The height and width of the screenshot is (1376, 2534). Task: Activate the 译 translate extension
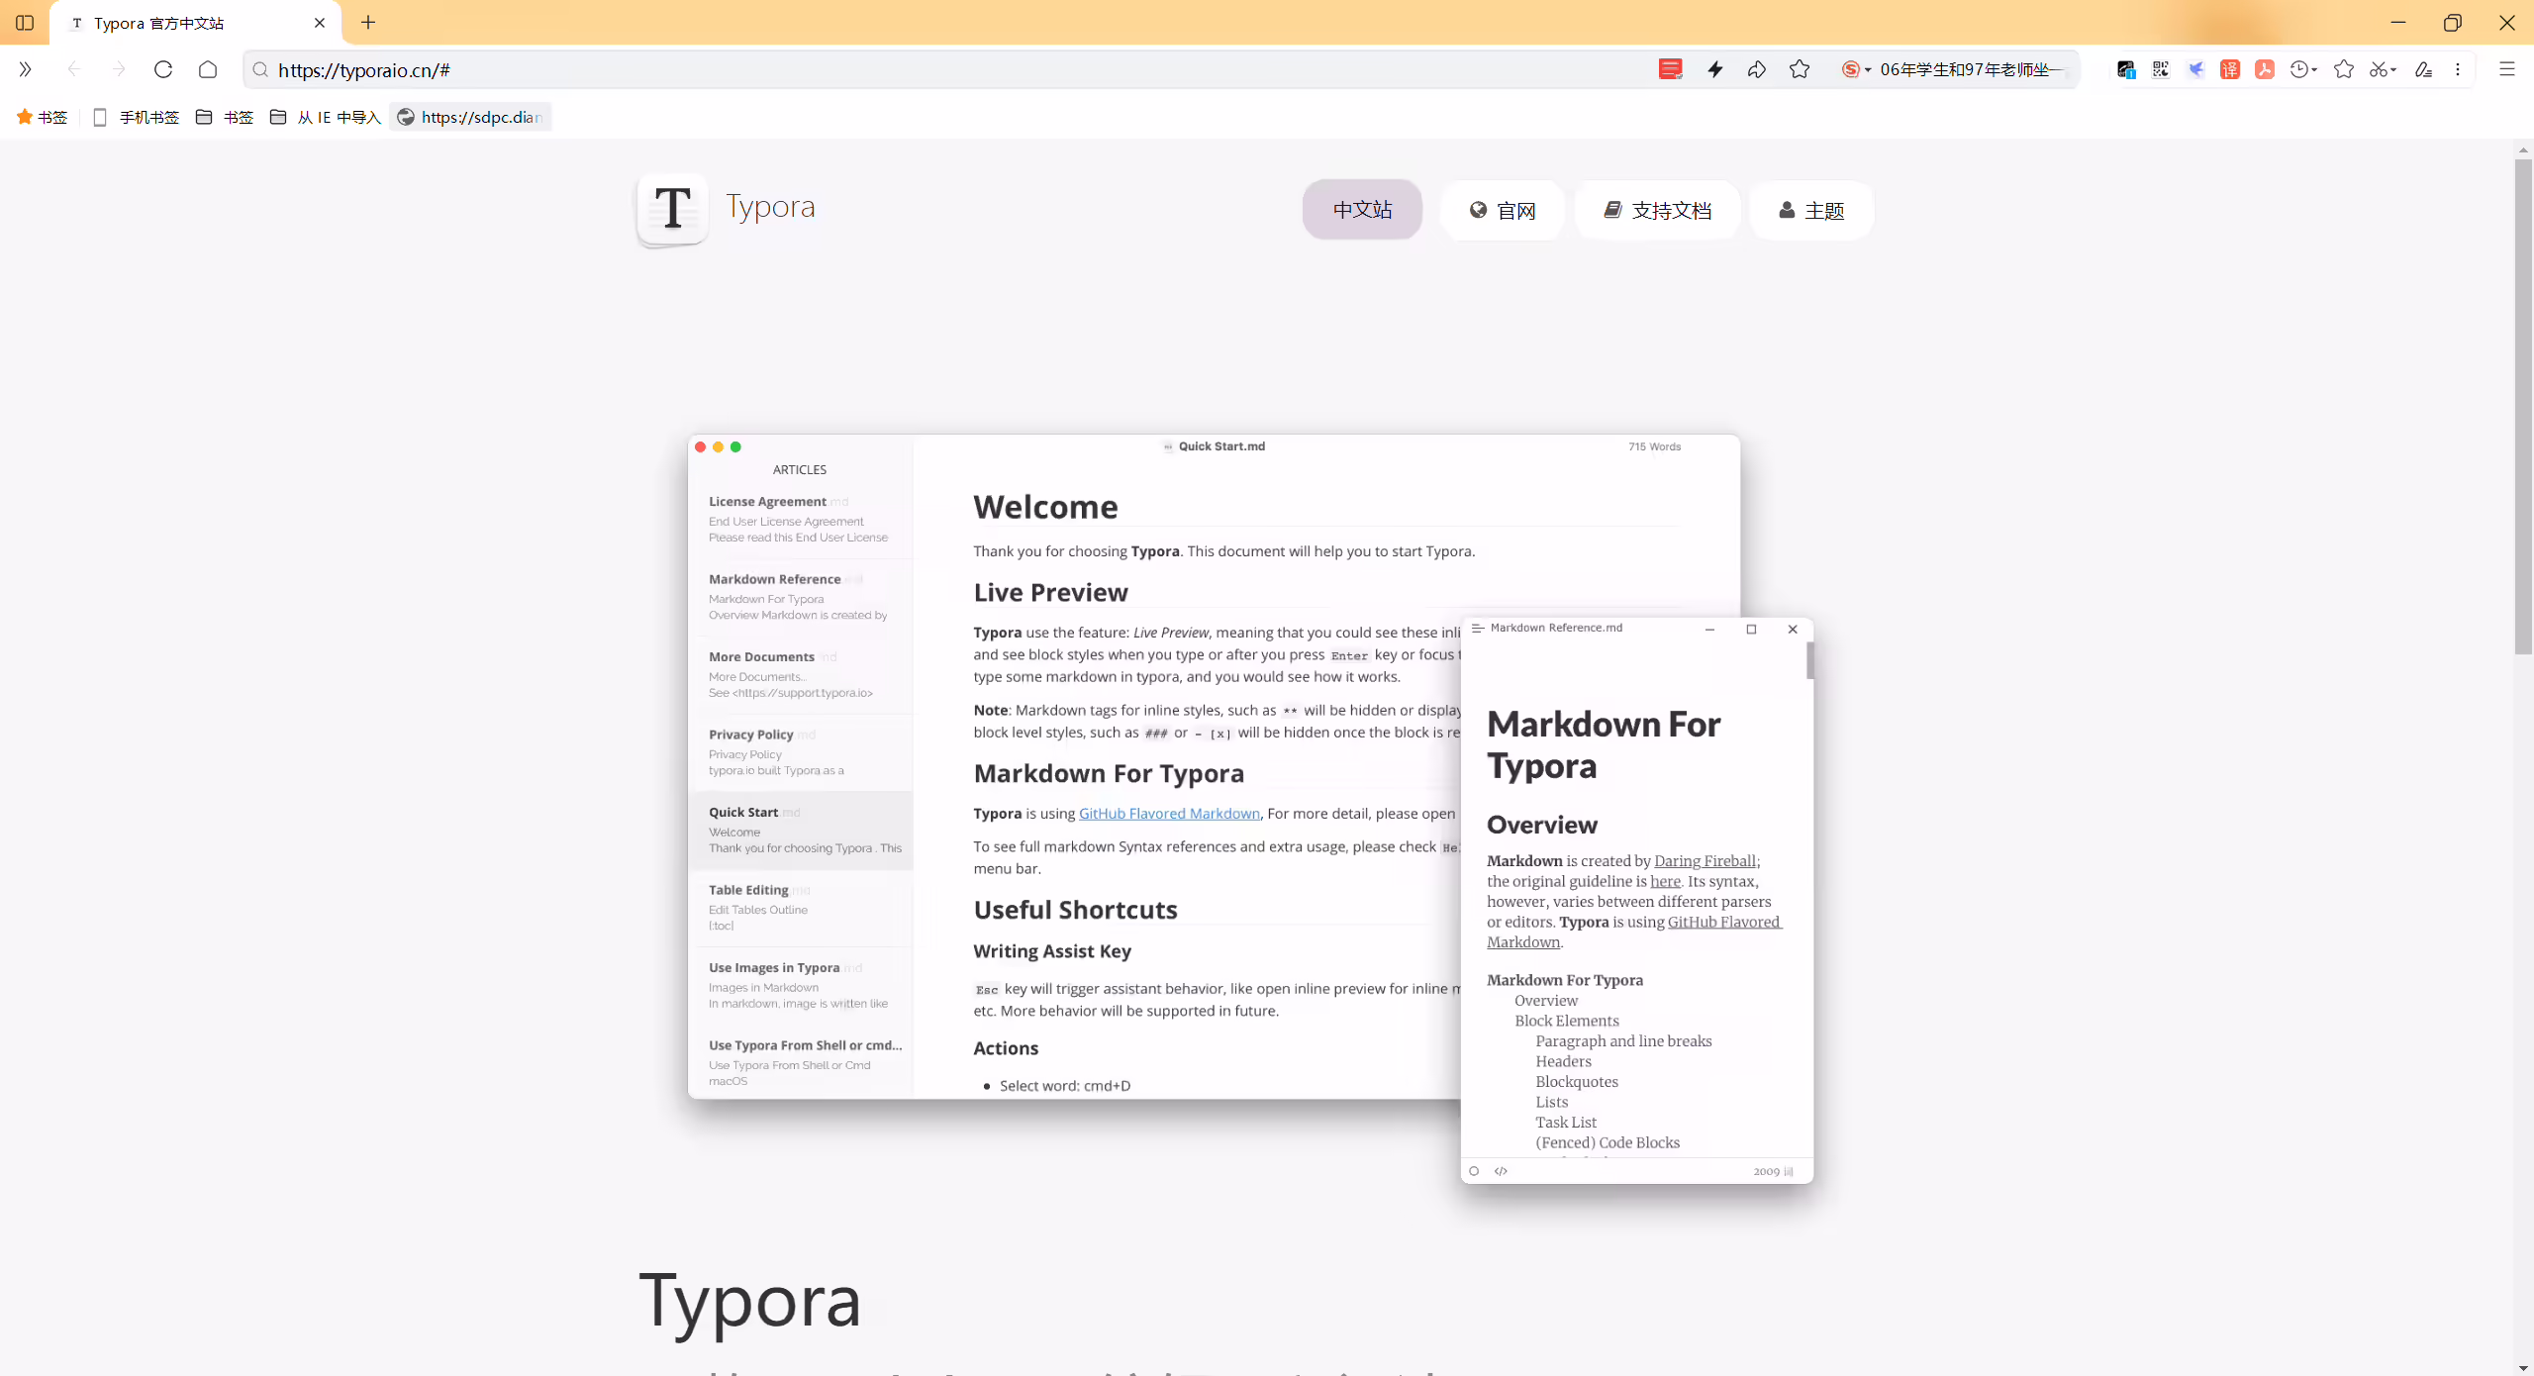[2230, 69]
